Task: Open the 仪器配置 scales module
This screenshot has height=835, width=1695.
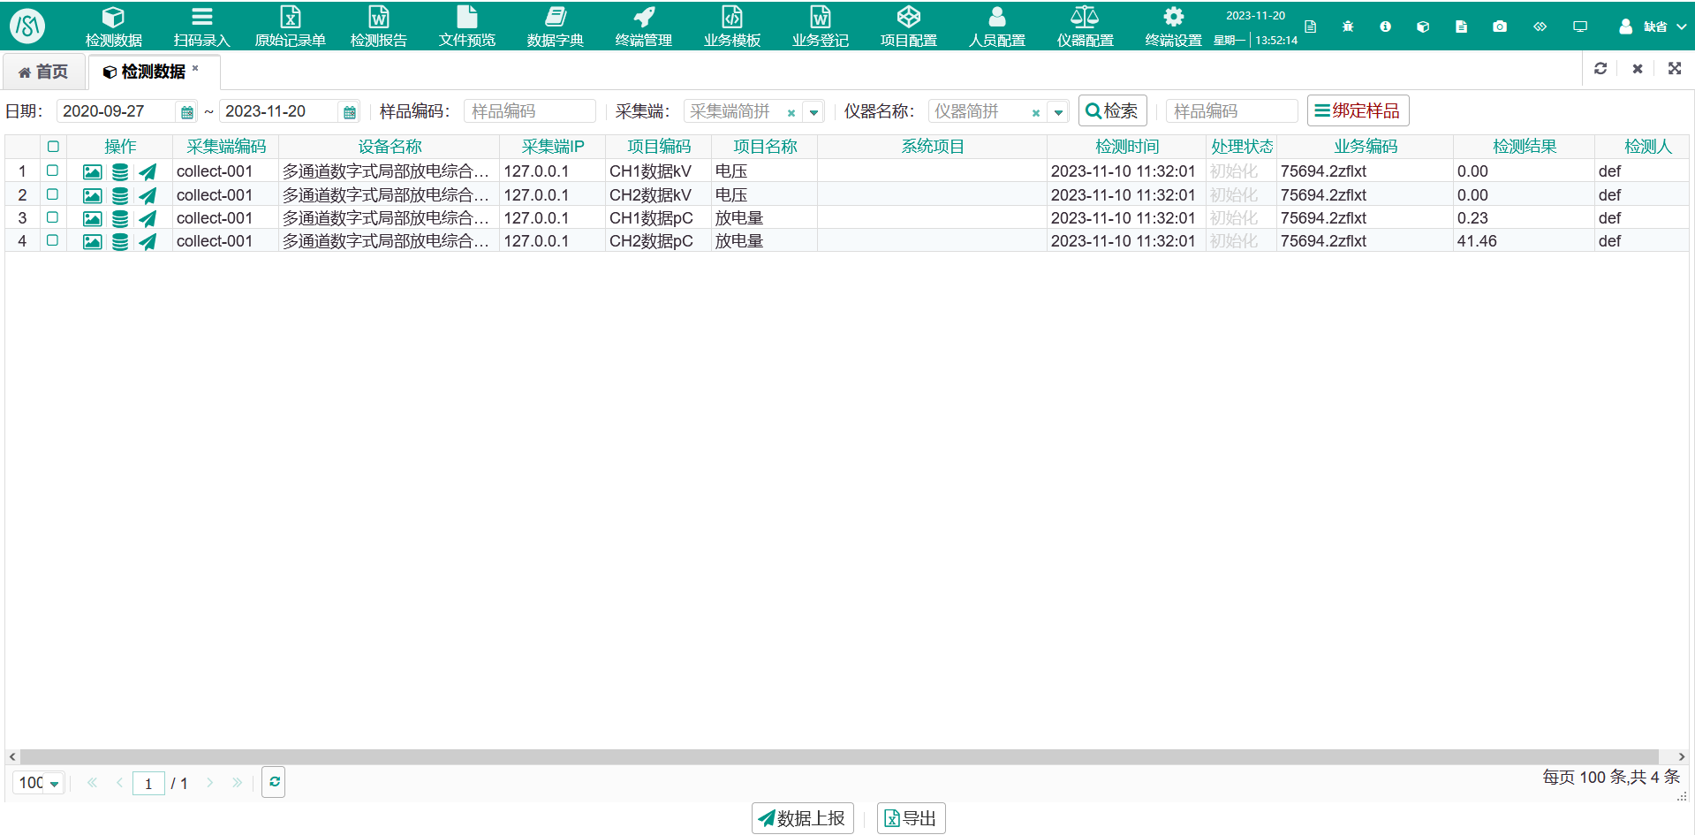Action: pos(1085,27)
